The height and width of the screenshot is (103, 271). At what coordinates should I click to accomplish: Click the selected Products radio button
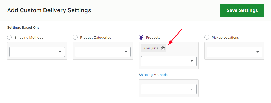(x=141, y=37)
